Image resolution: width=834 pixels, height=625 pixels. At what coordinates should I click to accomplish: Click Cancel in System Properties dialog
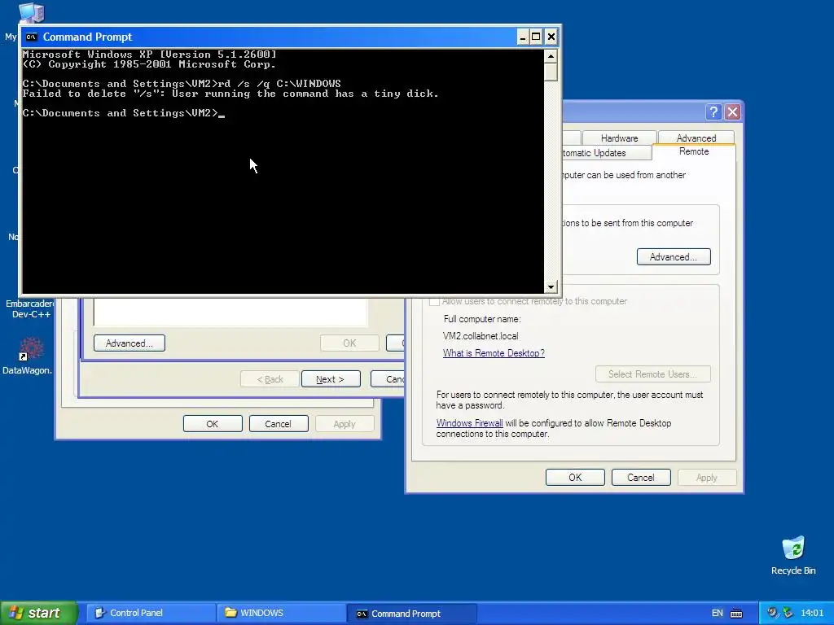pyautogui.click(x=641, y=477)
